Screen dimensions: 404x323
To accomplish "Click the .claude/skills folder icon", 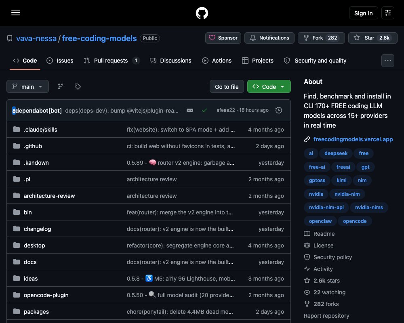I will coord(17,129).
